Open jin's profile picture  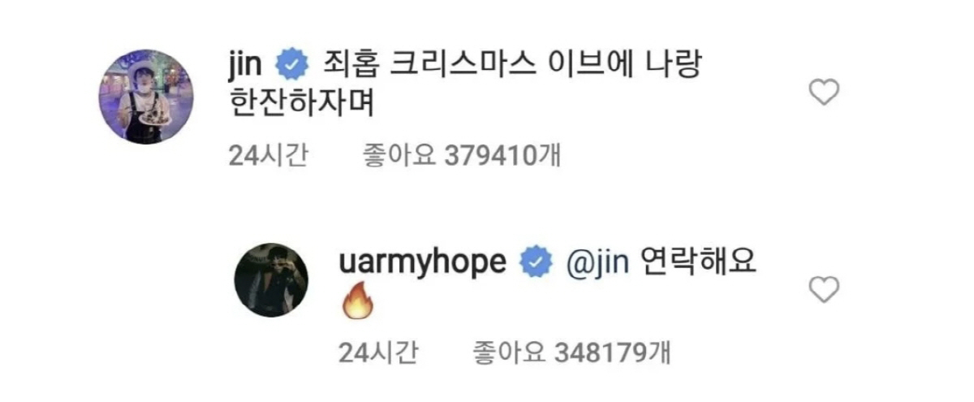click(147, 97)
